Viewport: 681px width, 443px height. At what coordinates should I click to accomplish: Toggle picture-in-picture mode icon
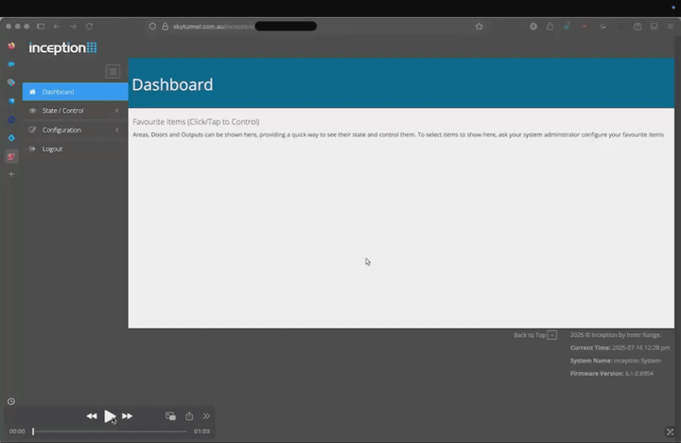tap(170, 416)
